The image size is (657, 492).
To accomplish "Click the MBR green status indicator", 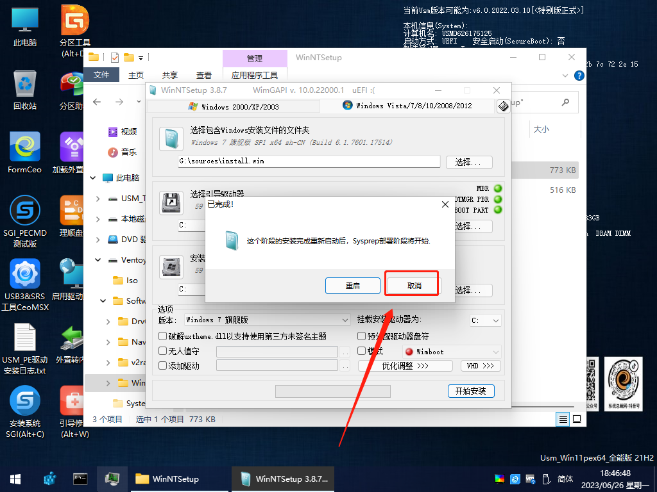I will click(x=498, y=188).
